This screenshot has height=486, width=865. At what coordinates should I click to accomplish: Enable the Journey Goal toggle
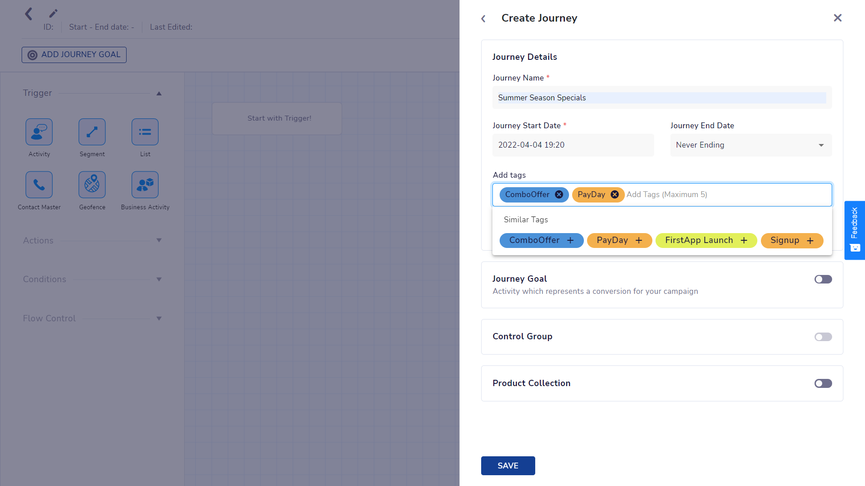pyautogui.click(x=823, y=279)
